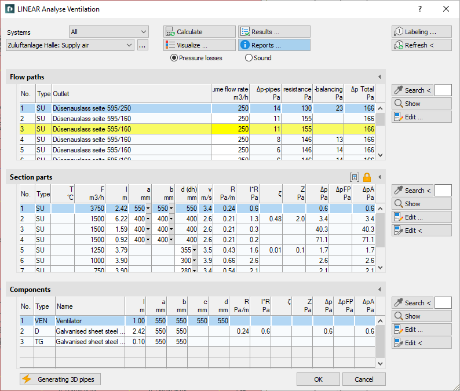
Task: Open Labeling options
Action: tap(422, 32)
